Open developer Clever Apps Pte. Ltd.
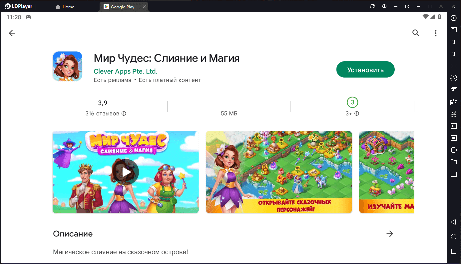 pos(126,71)
